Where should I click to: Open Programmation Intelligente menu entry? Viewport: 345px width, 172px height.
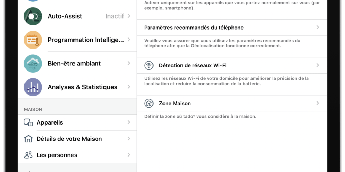(77, 40)
